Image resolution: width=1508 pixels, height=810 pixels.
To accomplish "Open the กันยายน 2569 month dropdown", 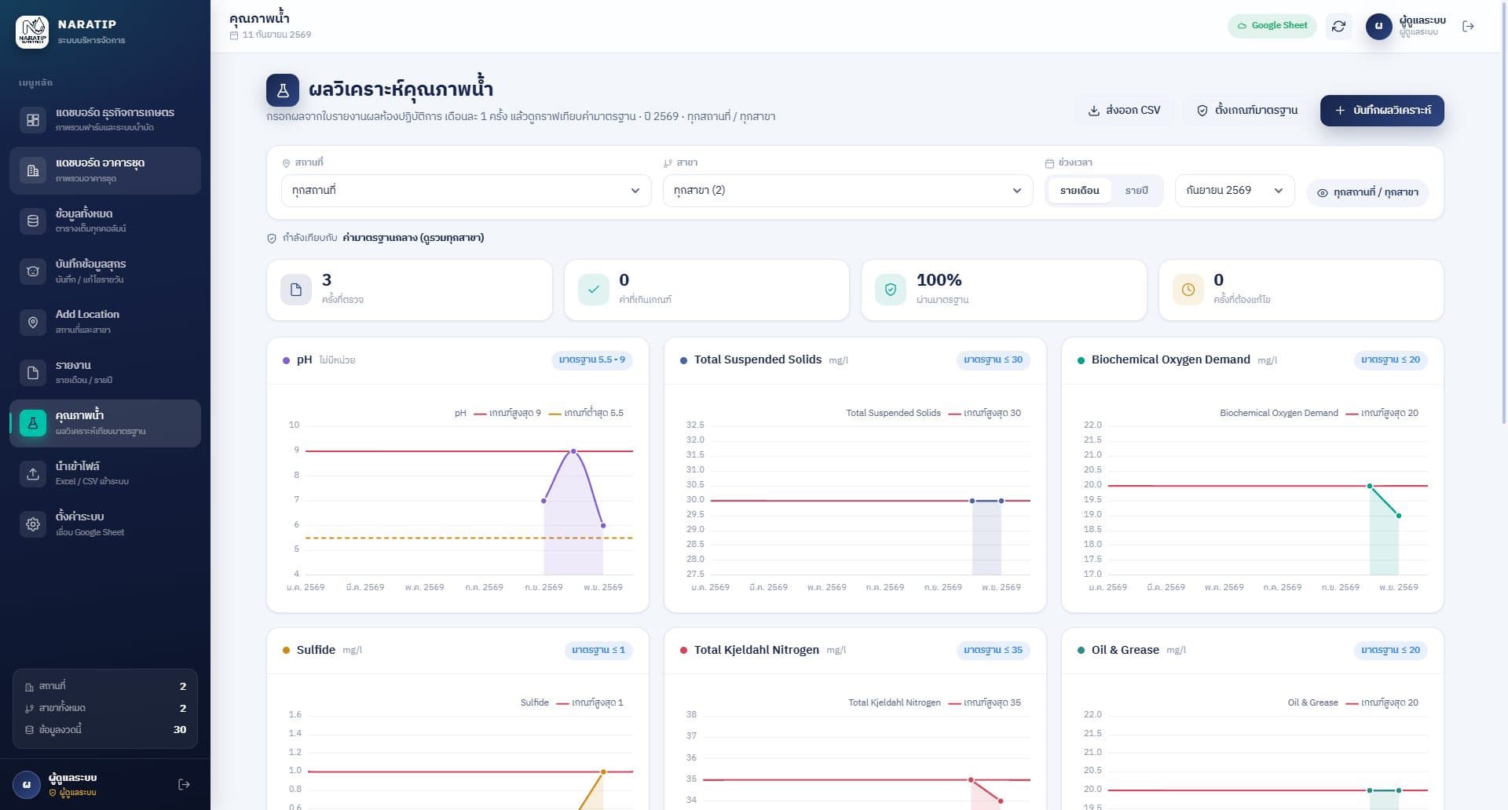I will [x=1234, y=191].
